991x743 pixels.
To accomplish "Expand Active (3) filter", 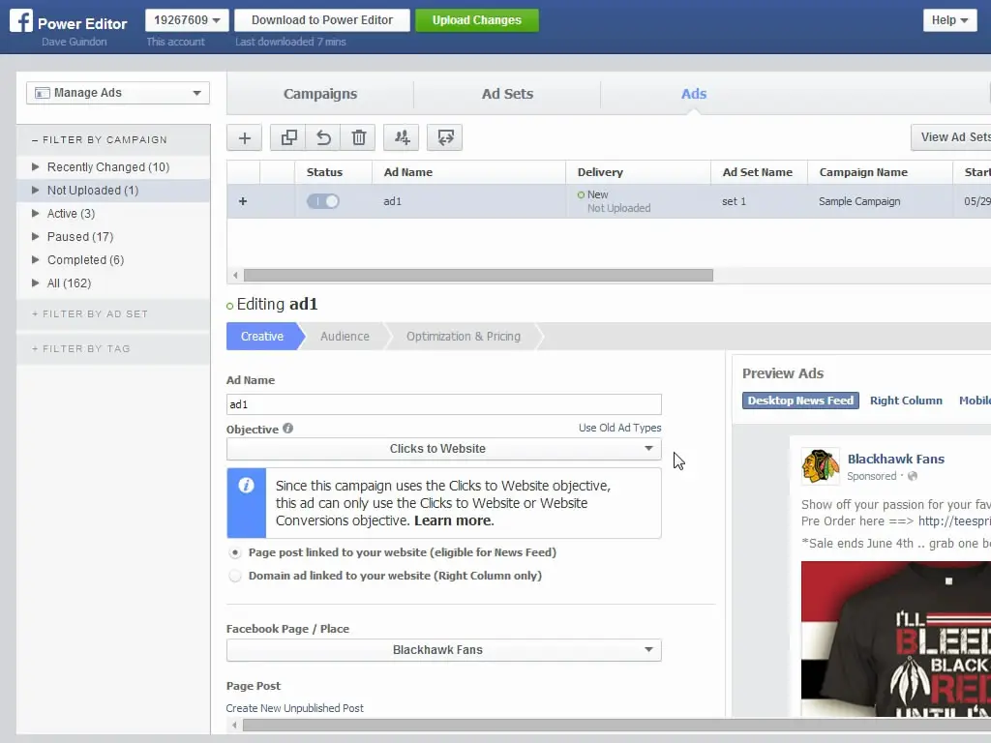I will point(36,214).
